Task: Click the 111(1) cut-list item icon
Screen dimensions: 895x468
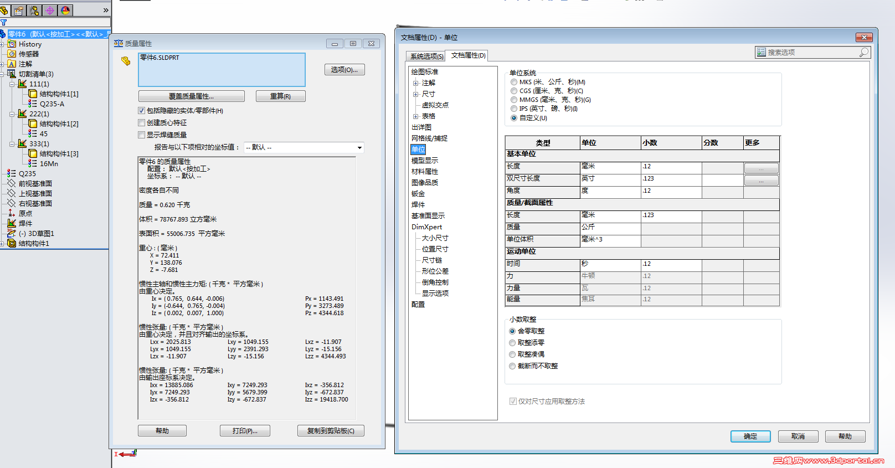Action: (x=22, y=84)
